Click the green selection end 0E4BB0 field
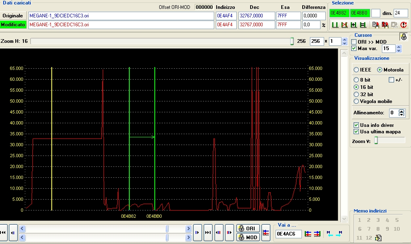Image resolution: width=411 pixels, height=244 pixels. (x=360, y=13)
